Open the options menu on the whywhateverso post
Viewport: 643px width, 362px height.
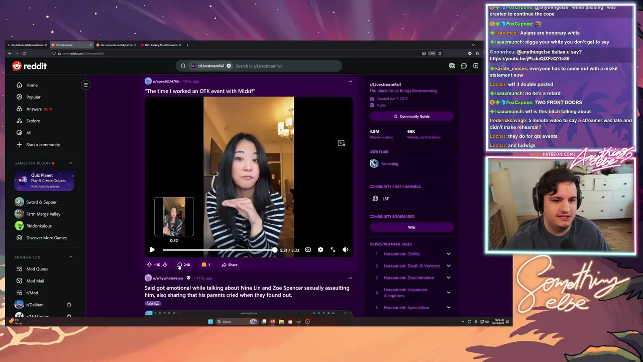[x=350, y=278]
